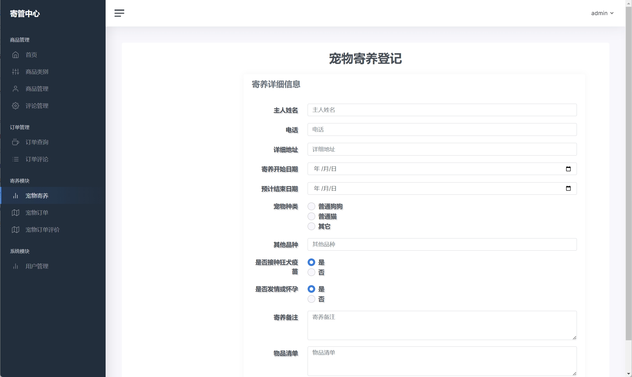Select the 普通狗狗 pet type radio

point(311,207)
